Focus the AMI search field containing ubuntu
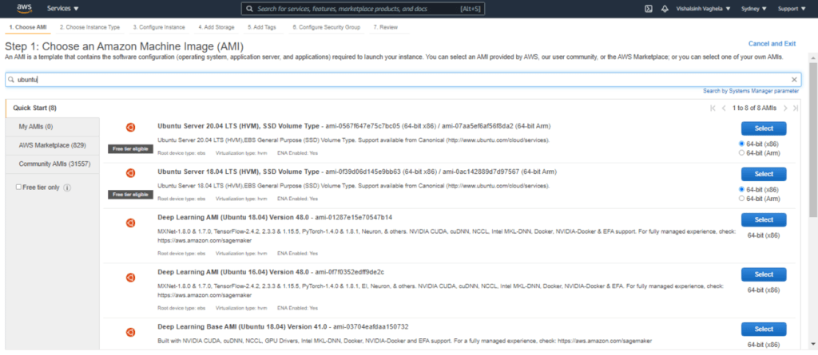The height and width of the screenshot is (355, 818). point(399,80)
